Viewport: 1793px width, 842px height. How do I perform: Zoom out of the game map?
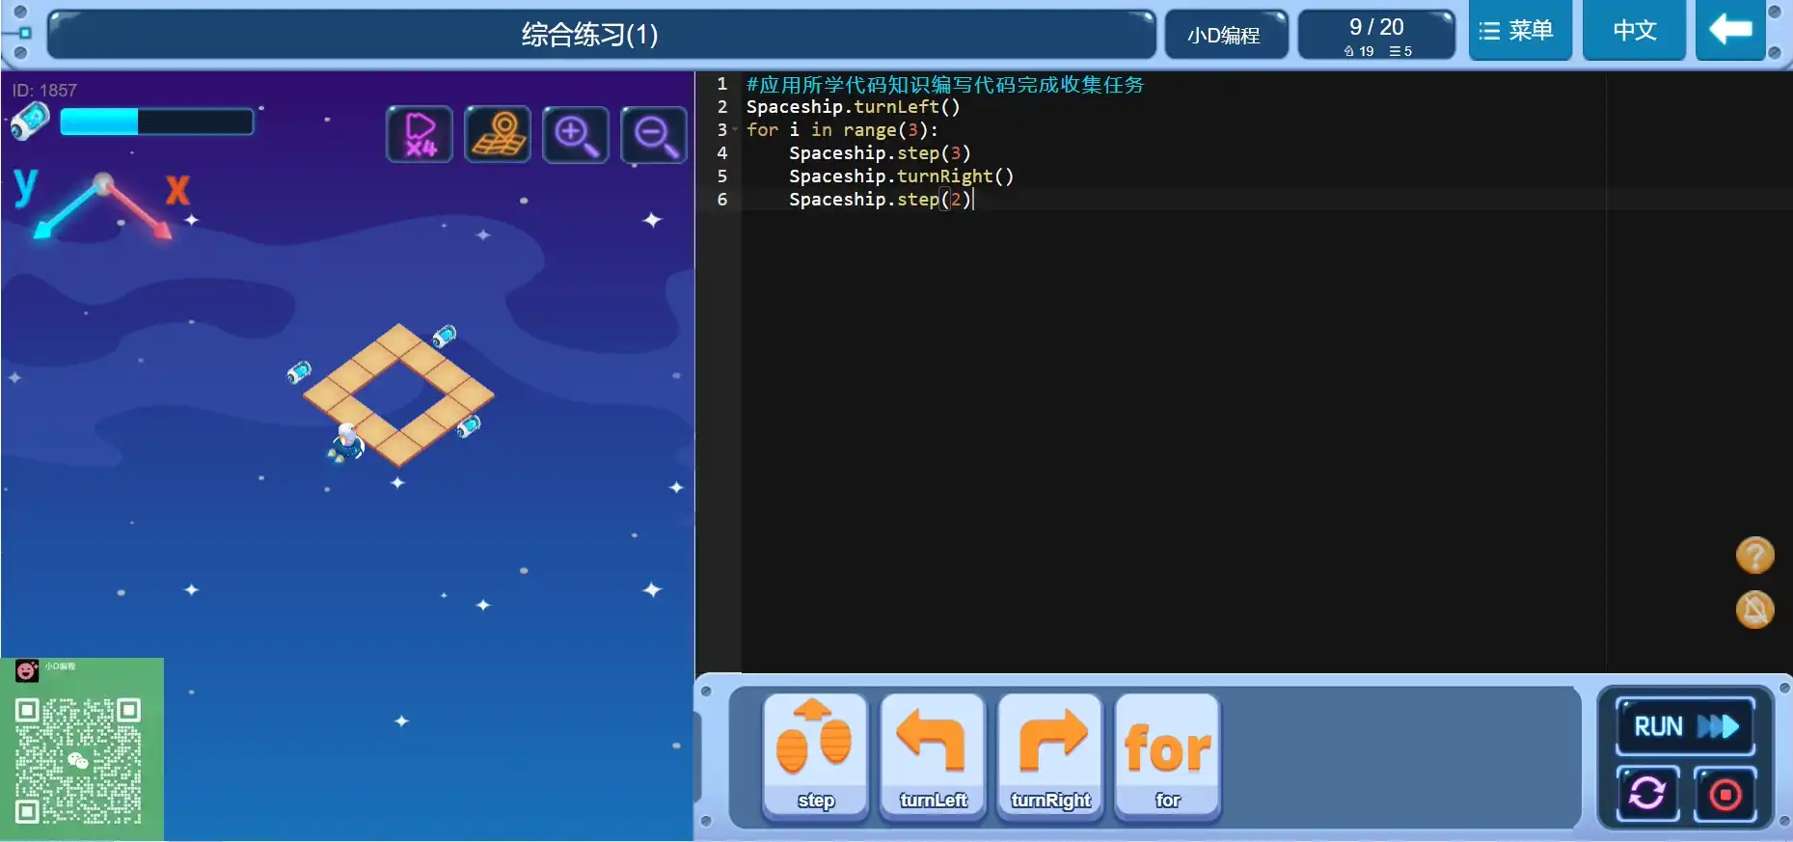point(654,135)
